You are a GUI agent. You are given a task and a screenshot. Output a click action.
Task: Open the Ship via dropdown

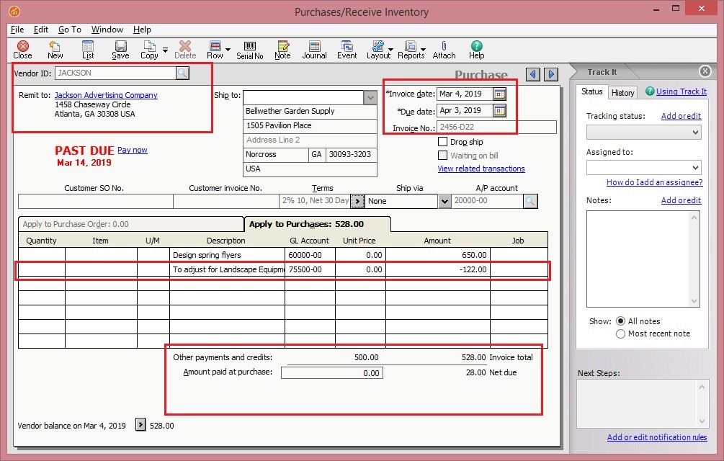tap(444, 201)
